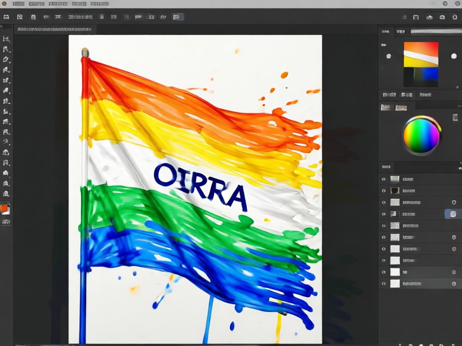Click the second icon in the top options toolbar

tap(20, 17)
